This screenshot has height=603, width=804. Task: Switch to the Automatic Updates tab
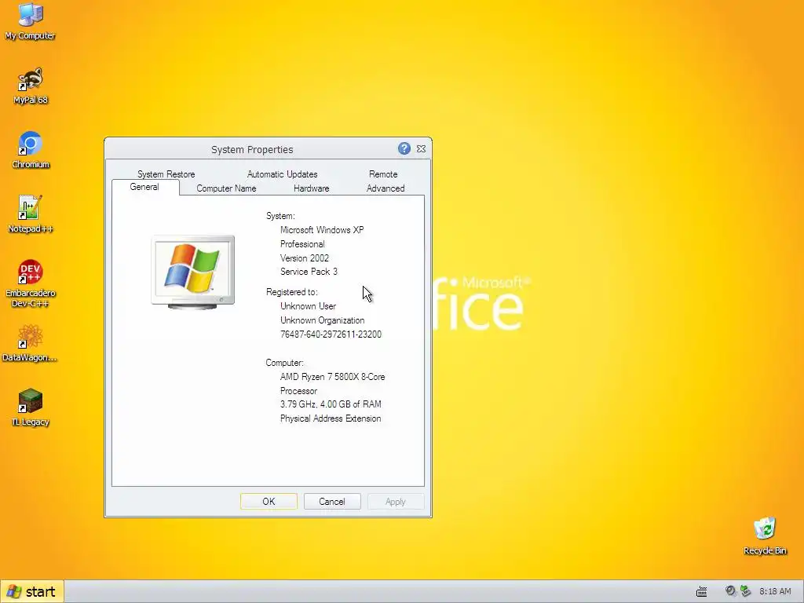(x=282, y=174)
